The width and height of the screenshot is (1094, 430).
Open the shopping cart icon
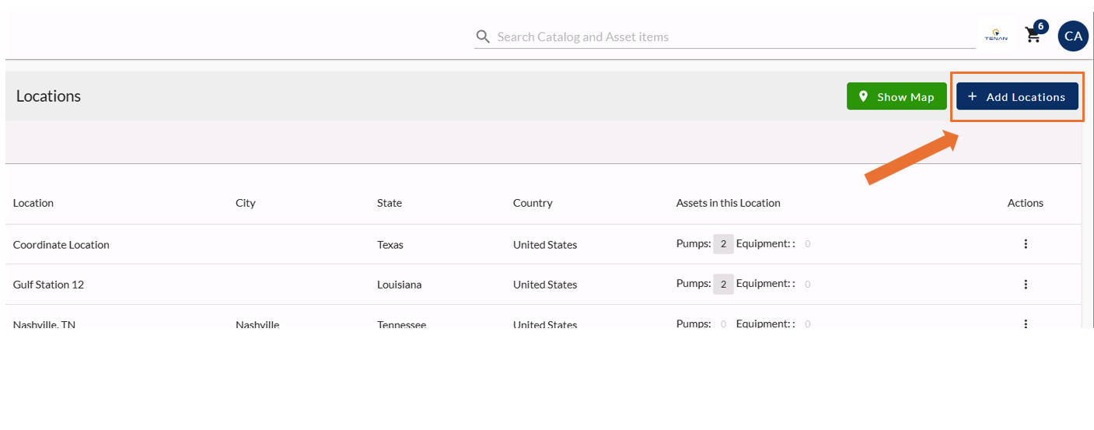(x=1033, y=35)
